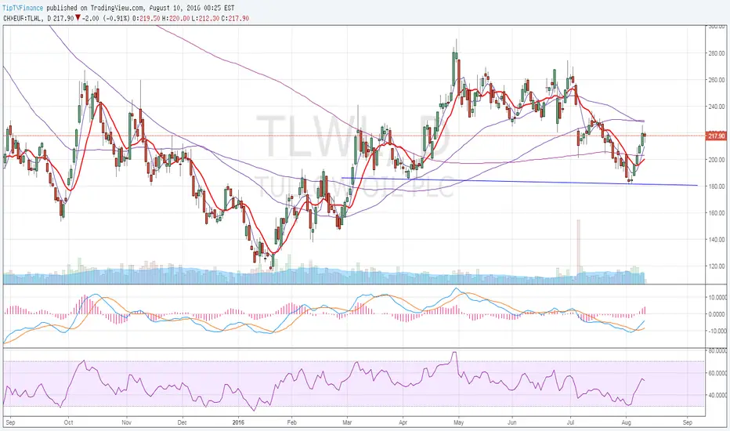
Task: Click the red down-arrow change indicator
Action: tap(78, 18)
